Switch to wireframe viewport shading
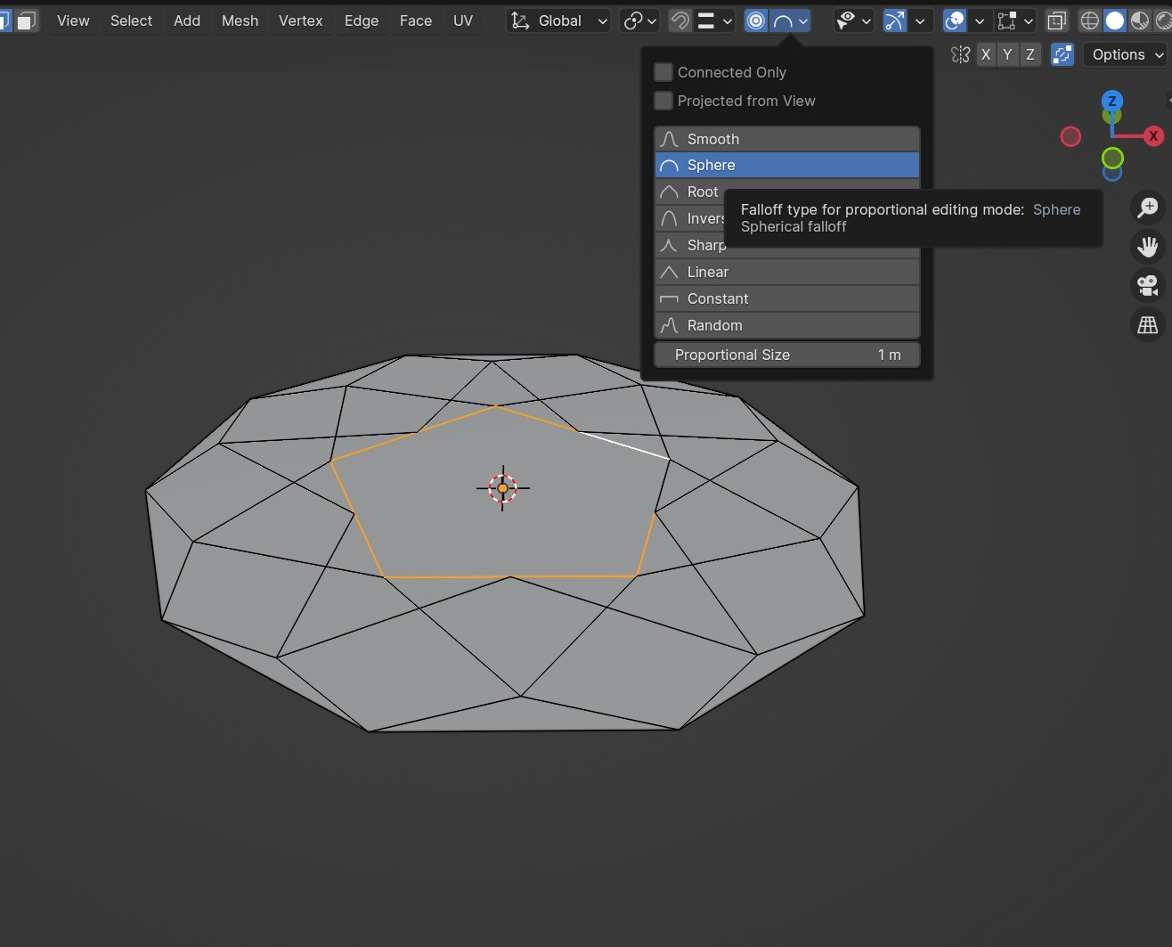1172x947 pixels. (1089, 20)
